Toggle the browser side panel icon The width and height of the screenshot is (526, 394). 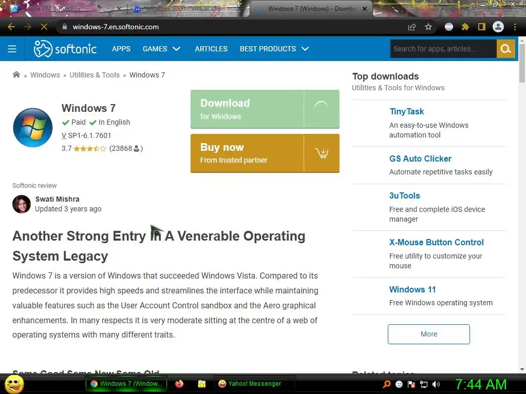(482, 27)
